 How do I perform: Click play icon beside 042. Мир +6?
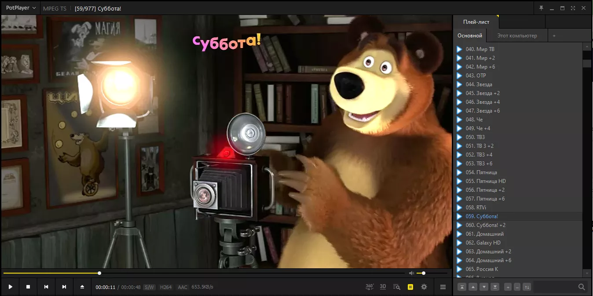tap(459, 67)
